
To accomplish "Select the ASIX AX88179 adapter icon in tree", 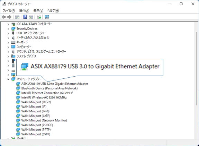I will (18, 84).
